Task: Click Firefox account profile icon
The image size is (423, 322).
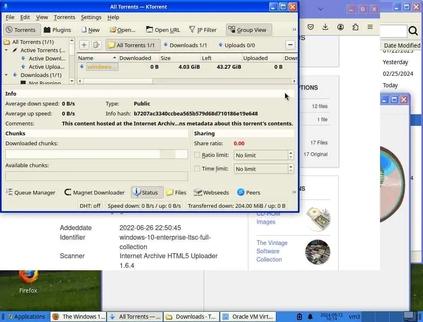Action: [340, 27]
